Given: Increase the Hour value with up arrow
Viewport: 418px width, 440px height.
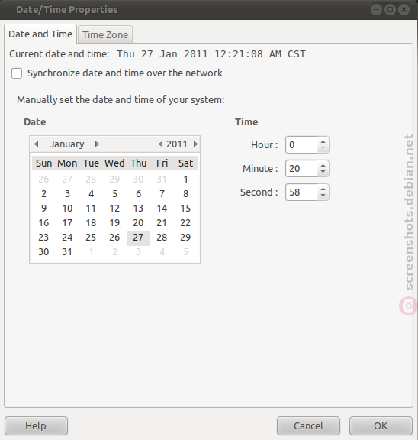Looking at the screenshot, I should point(323,142).
